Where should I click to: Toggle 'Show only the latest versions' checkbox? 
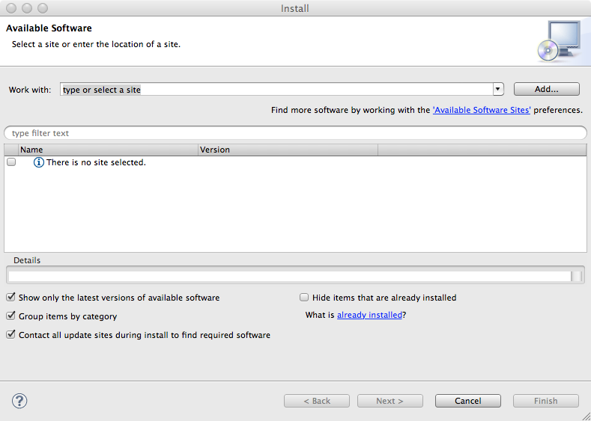point(10,298)
